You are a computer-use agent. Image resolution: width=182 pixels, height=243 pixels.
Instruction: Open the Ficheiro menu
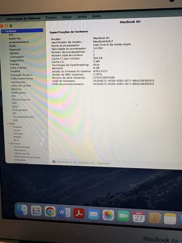click(x=51, y=17)
